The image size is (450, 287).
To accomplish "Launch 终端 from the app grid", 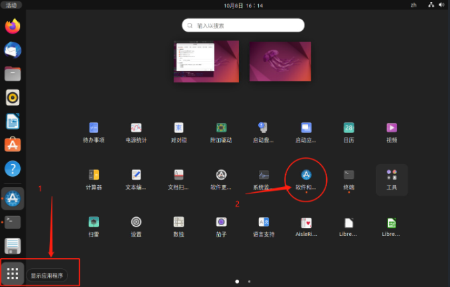I will 348,179.
